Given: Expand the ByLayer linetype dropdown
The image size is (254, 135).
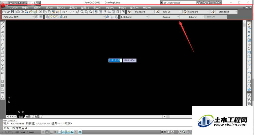Looking at the screenshot, I should click(x=178, y=17).
